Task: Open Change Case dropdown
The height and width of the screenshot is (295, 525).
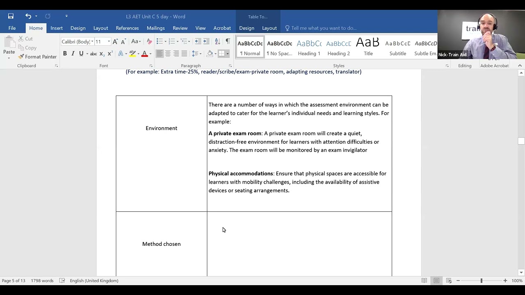Action: [x=136, y=42]
